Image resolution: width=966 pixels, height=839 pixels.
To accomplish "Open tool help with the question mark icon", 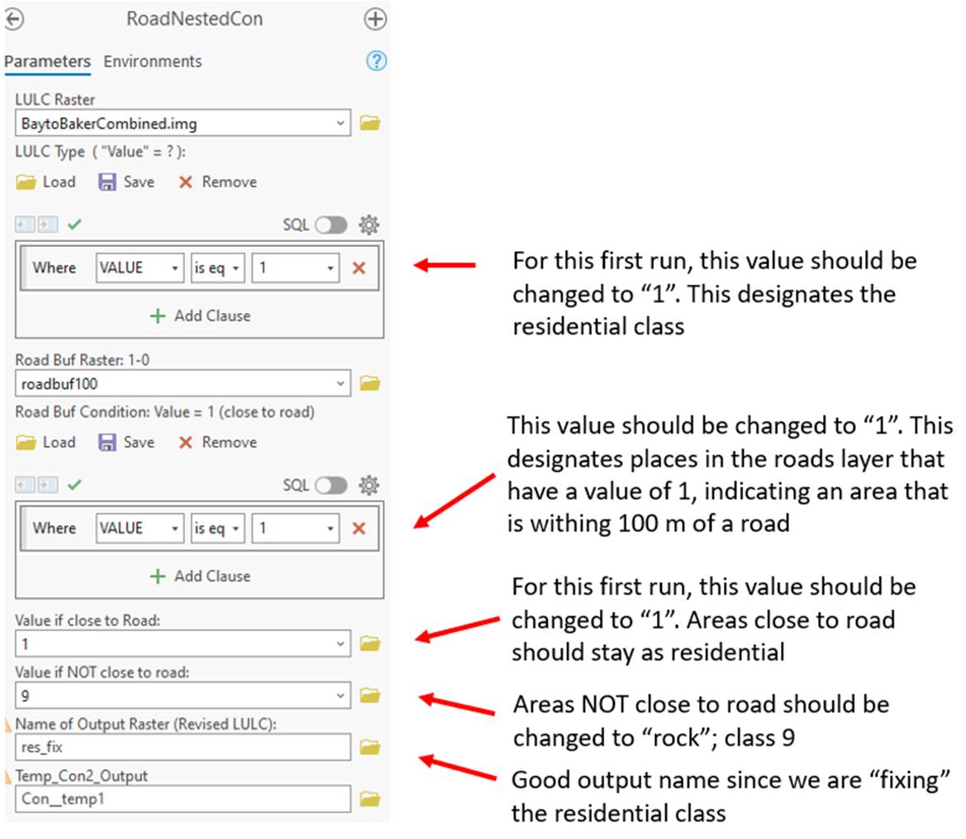I will pyautogui.click(x=377, y=61).
